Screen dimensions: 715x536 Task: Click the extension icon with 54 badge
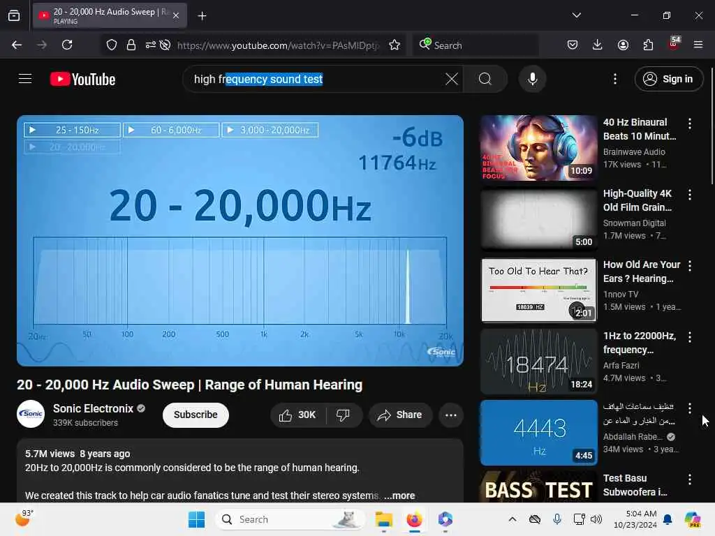[x=674, y=44]
